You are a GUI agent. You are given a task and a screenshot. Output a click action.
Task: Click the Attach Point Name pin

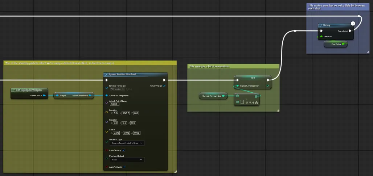tap(107, 102)
